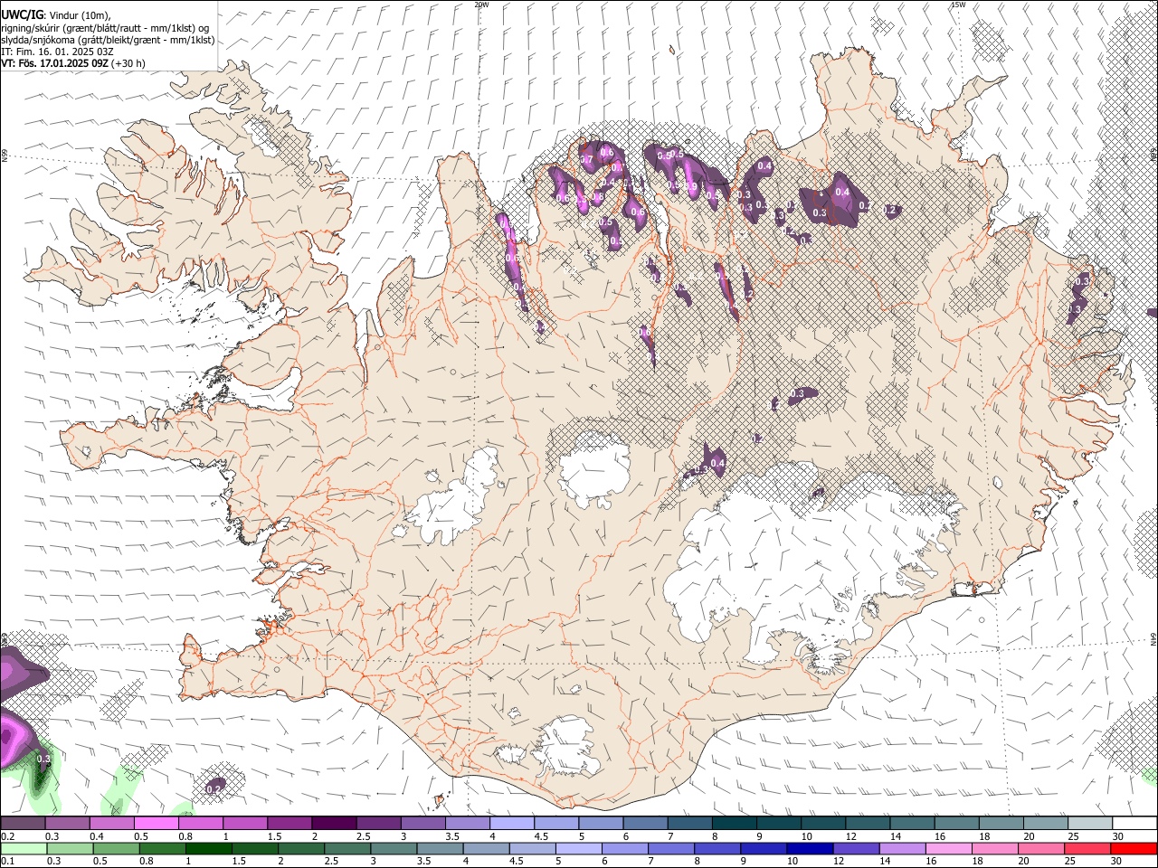Pick the bright red rain swatch after 30
Viewport: 1158px width, 868px height.
(x=1134, y=848)
